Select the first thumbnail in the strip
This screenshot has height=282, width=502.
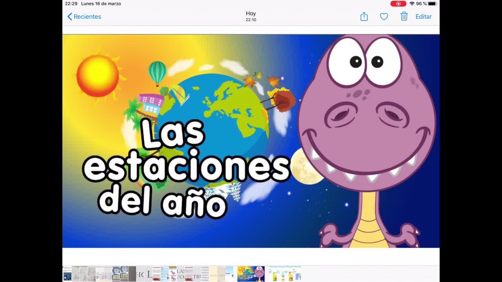67,274
